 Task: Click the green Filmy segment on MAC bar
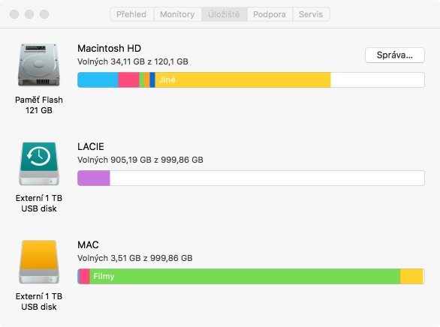[x=245, y=276]
